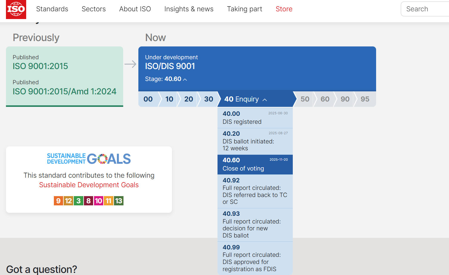
Task: Select stage 30 in lifecycle bar
Action: pyautogui.click(x=208, y=99)
